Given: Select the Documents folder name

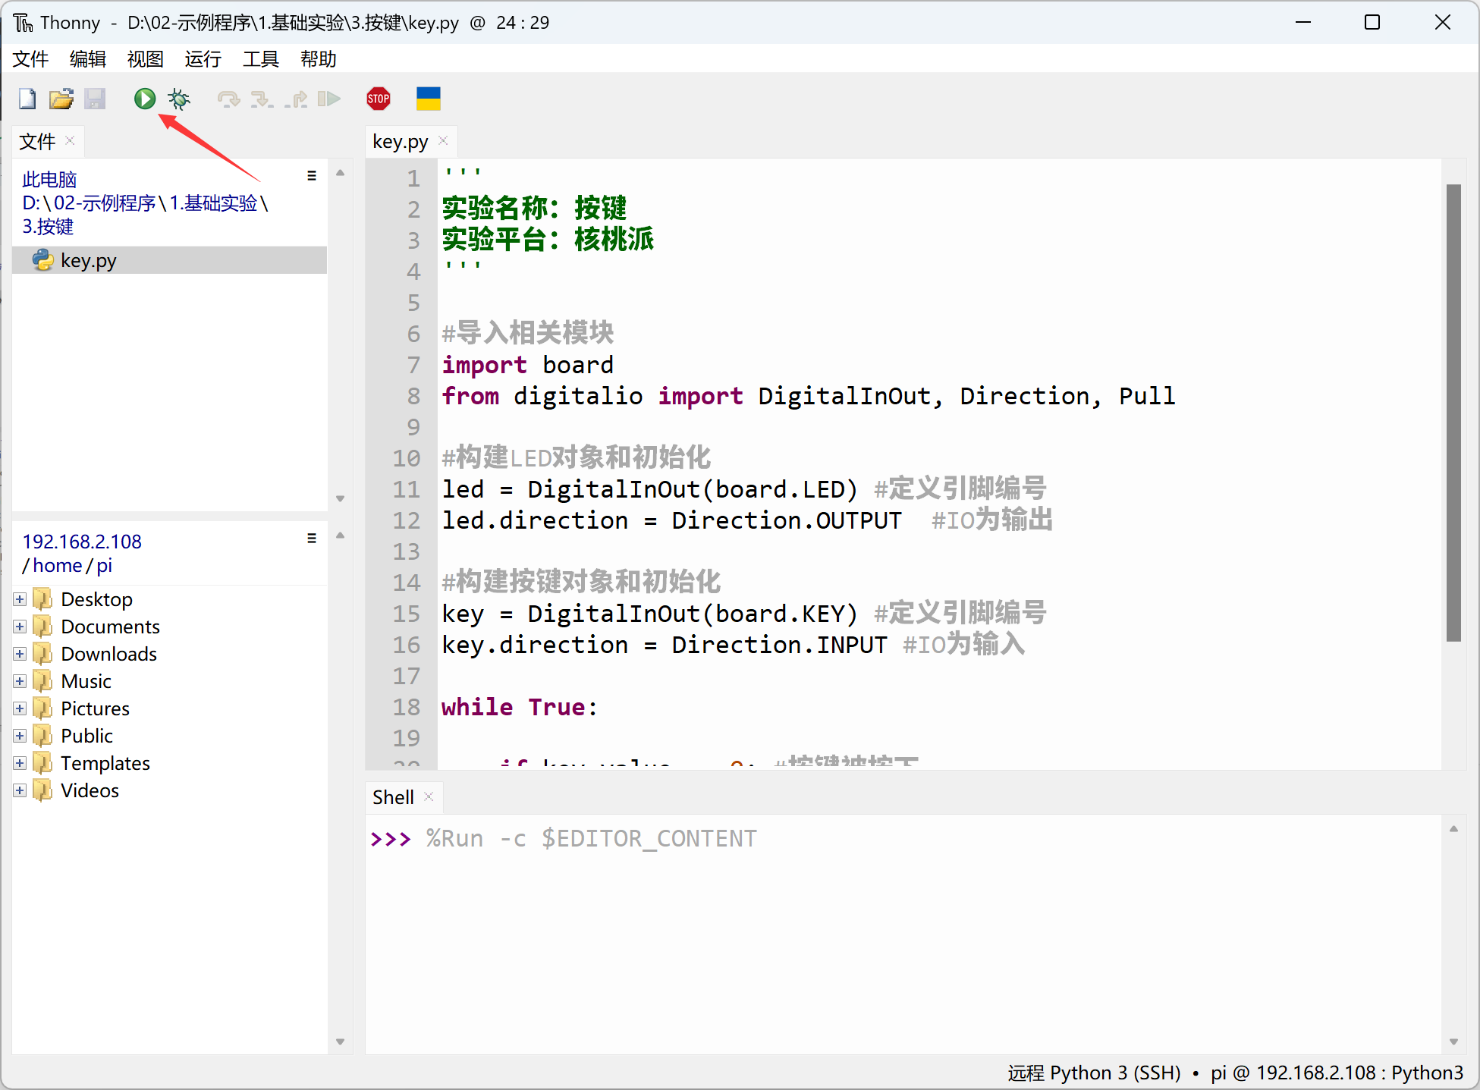Looking at the screenshot, I should [x=111, y=627].
